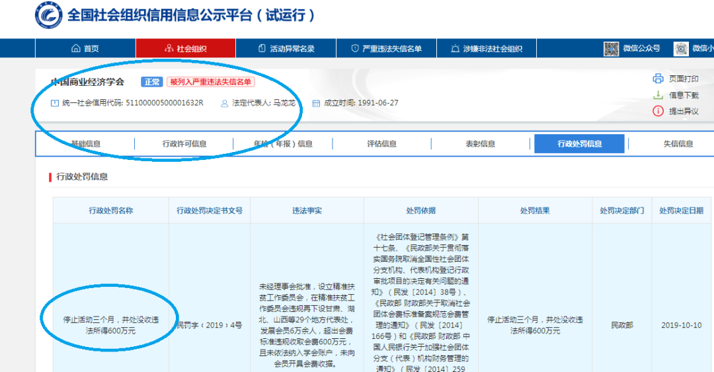Click the 提出异议 link
This screenshot has width=714, height=372.
(684, 111)
